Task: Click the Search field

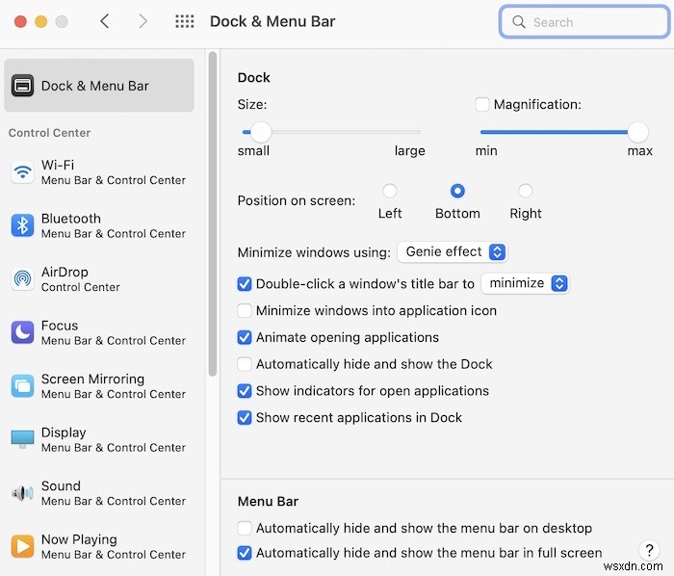Action: tap(584, 22)
